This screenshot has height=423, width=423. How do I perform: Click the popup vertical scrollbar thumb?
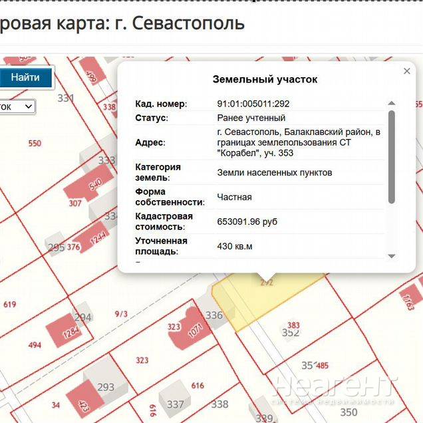[391, 156]
